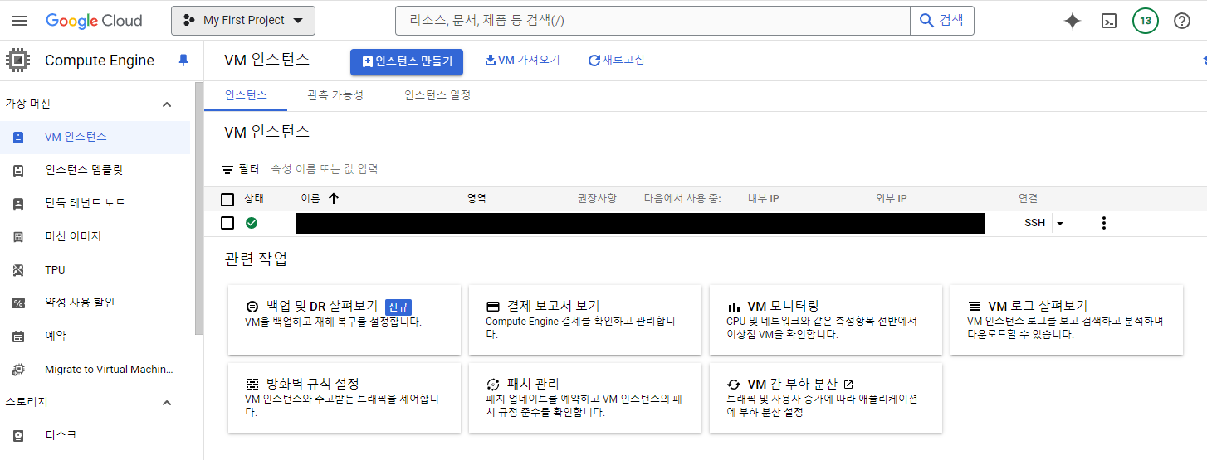Select 머신 이미지 in the sidebar
1207x460 pixels.
[x=95, y=237]
